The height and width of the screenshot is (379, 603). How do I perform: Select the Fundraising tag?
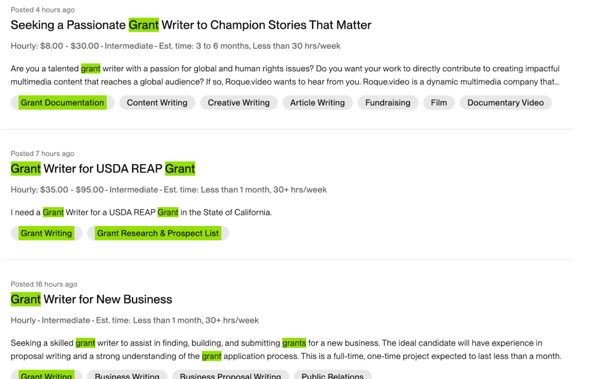point(387,102)
